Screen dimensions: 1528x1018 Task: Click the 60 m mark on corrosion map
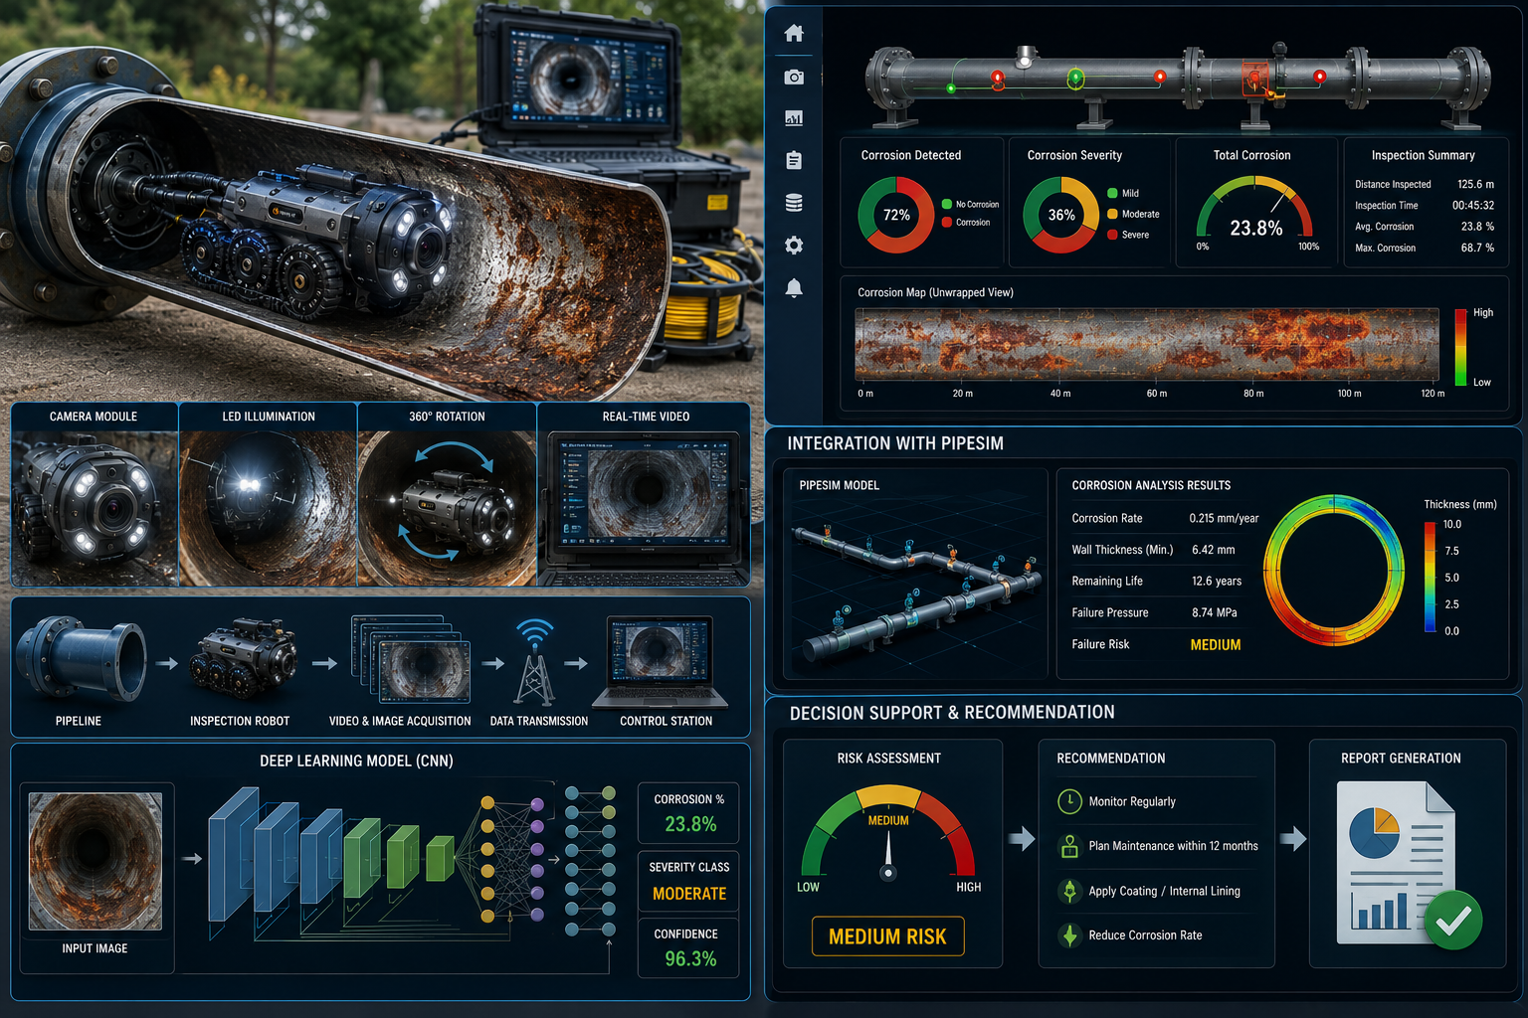[x=1156, y=394]
